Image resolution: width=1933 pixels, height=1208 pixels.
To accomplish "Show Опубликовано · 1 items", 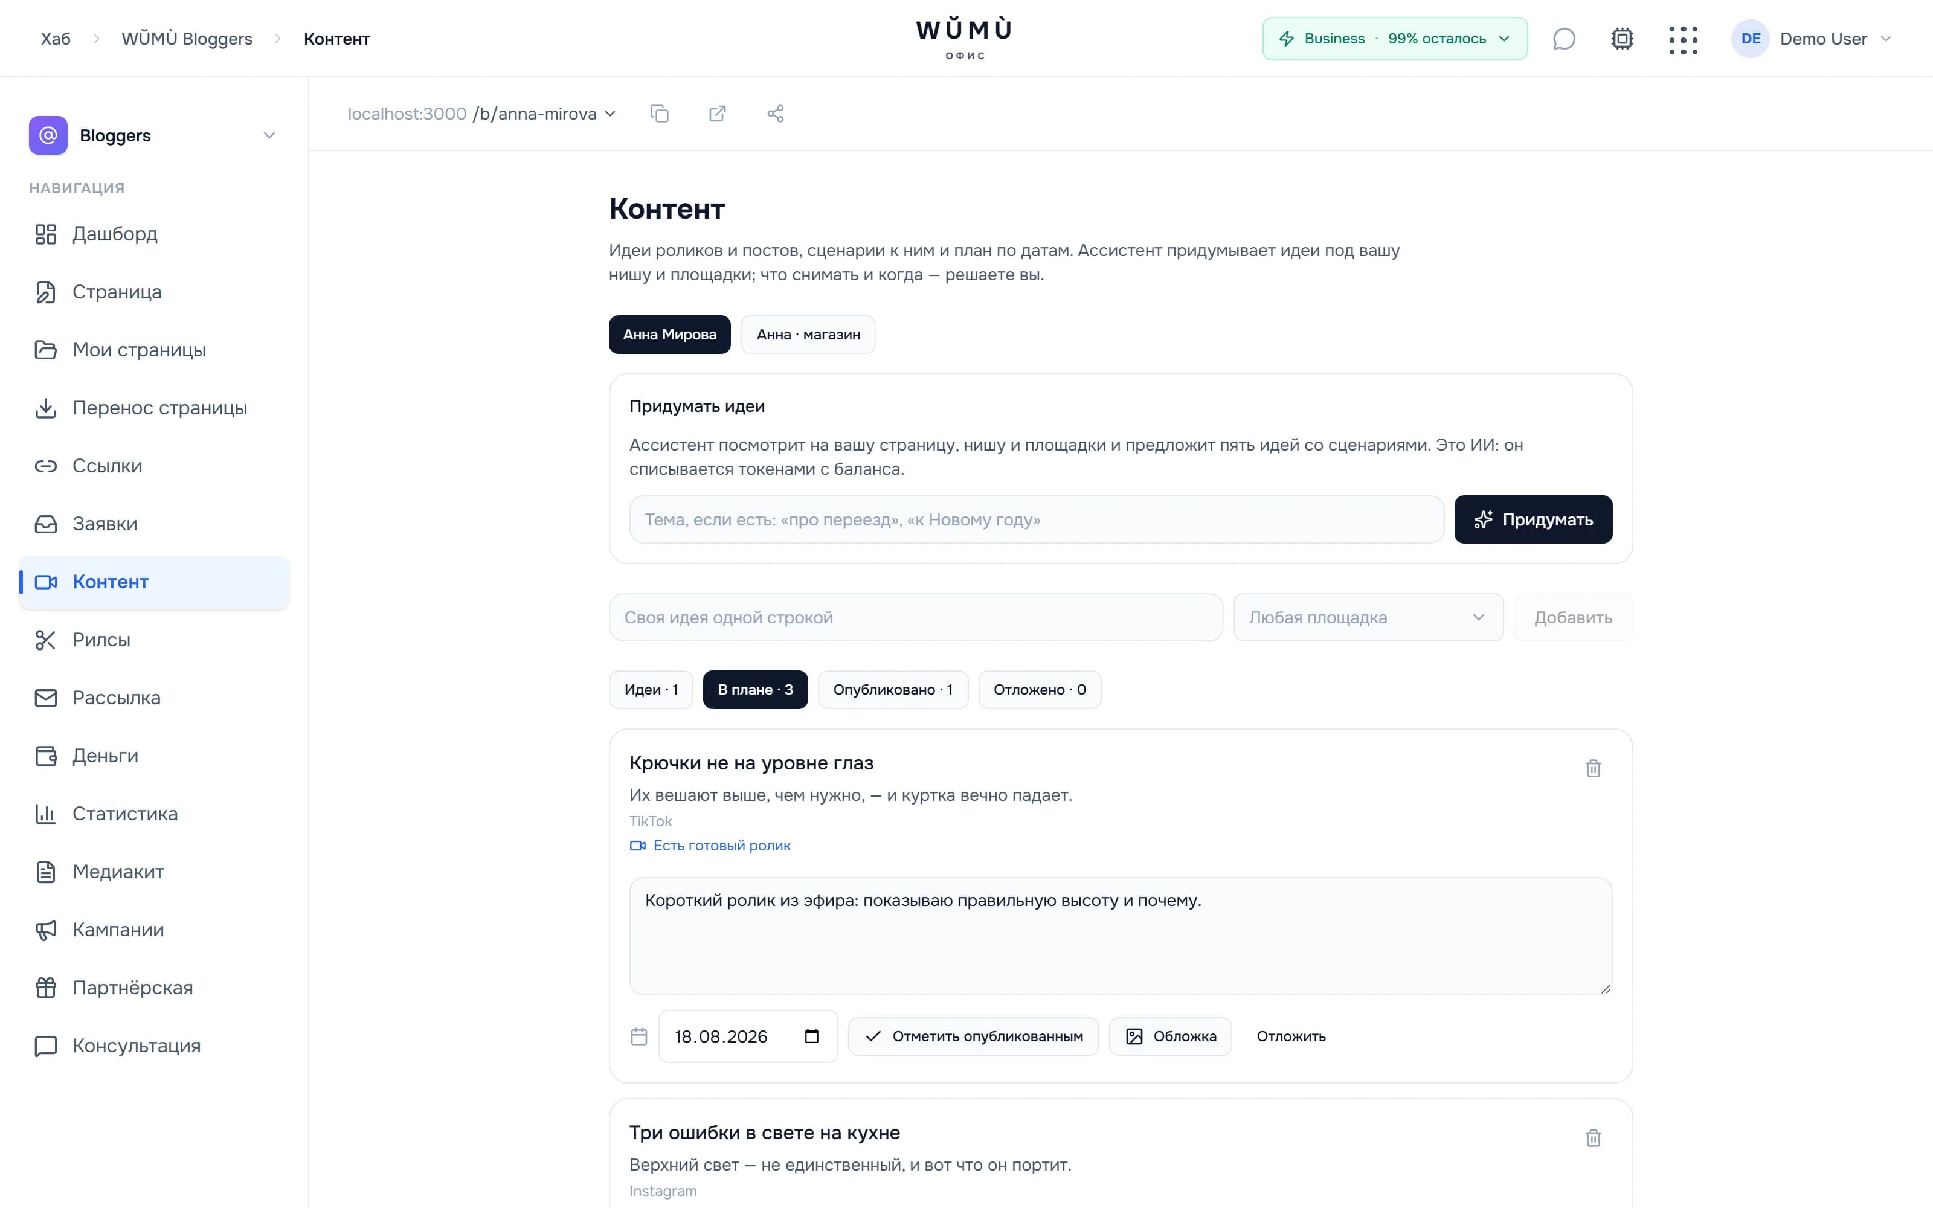I will pos(892,690).
